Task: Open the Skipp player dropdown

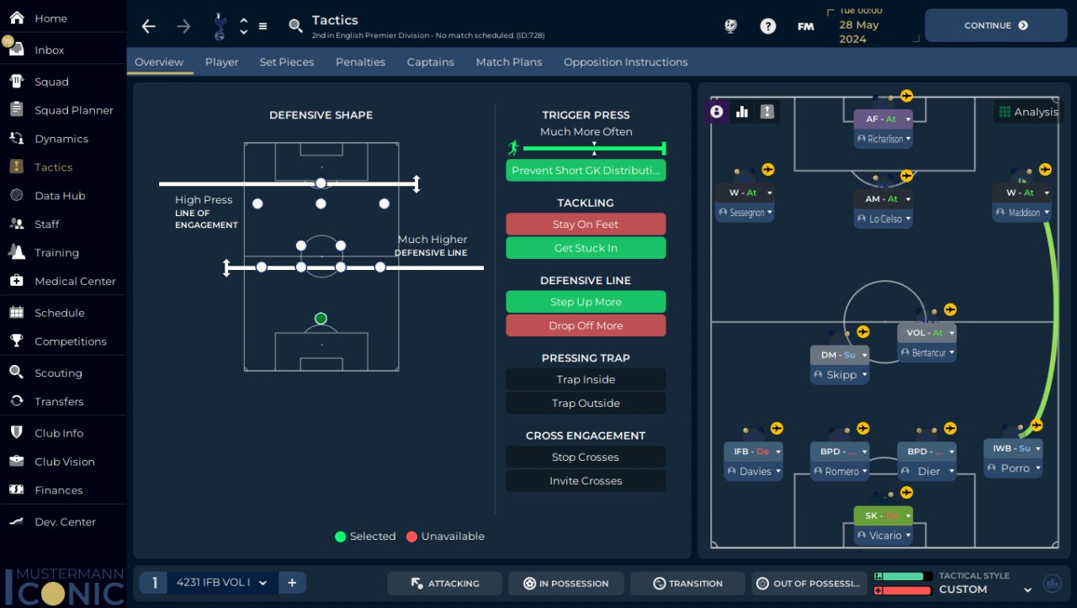Action: tap(840, 375)
